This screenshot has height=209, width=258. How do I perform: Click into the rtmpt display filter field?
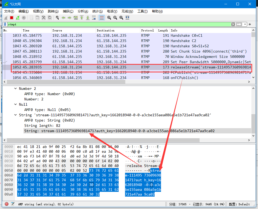click(x=119, y=25)
